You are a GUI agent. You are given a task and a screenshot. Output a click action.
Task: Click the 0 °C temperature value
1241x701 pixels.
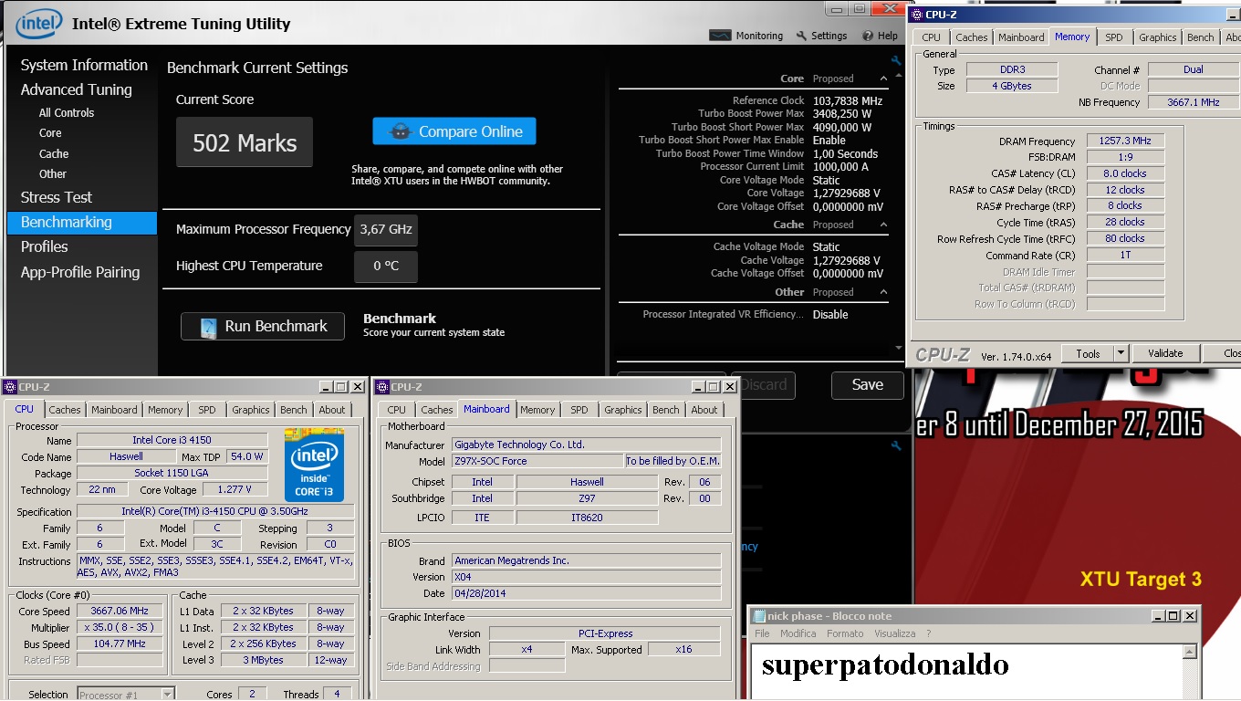point(385,267)
